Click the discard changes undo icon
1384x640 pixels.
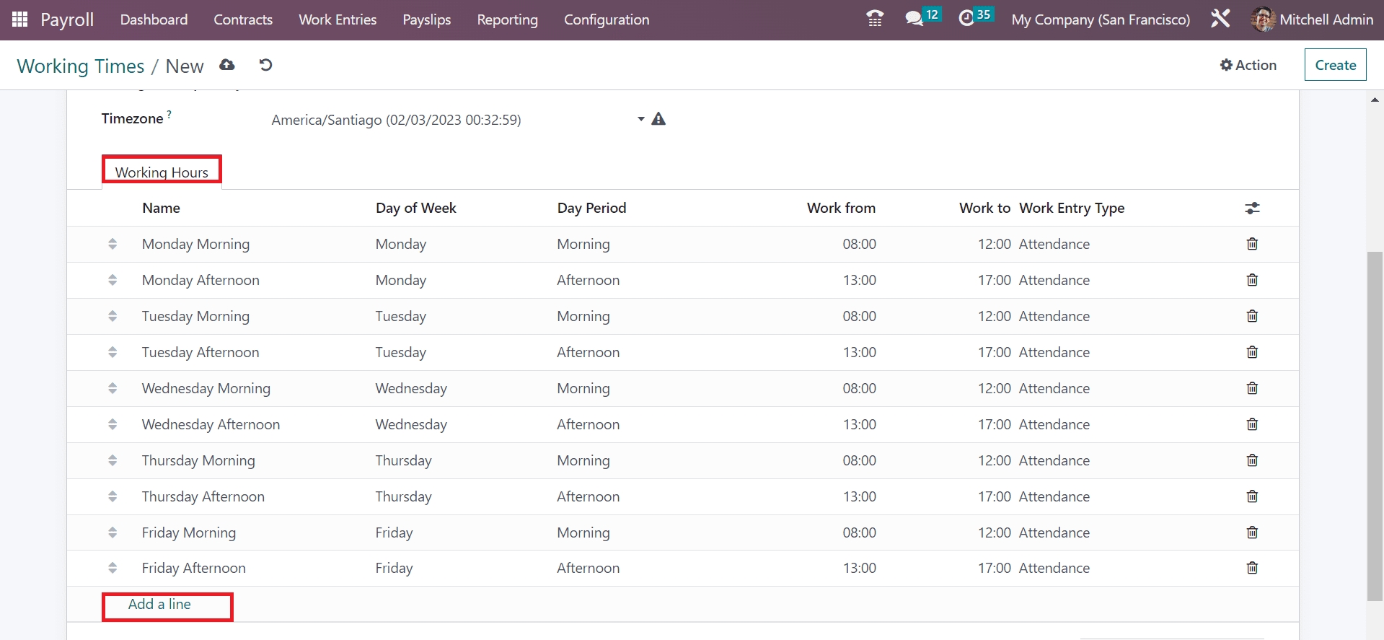[265, 65]
